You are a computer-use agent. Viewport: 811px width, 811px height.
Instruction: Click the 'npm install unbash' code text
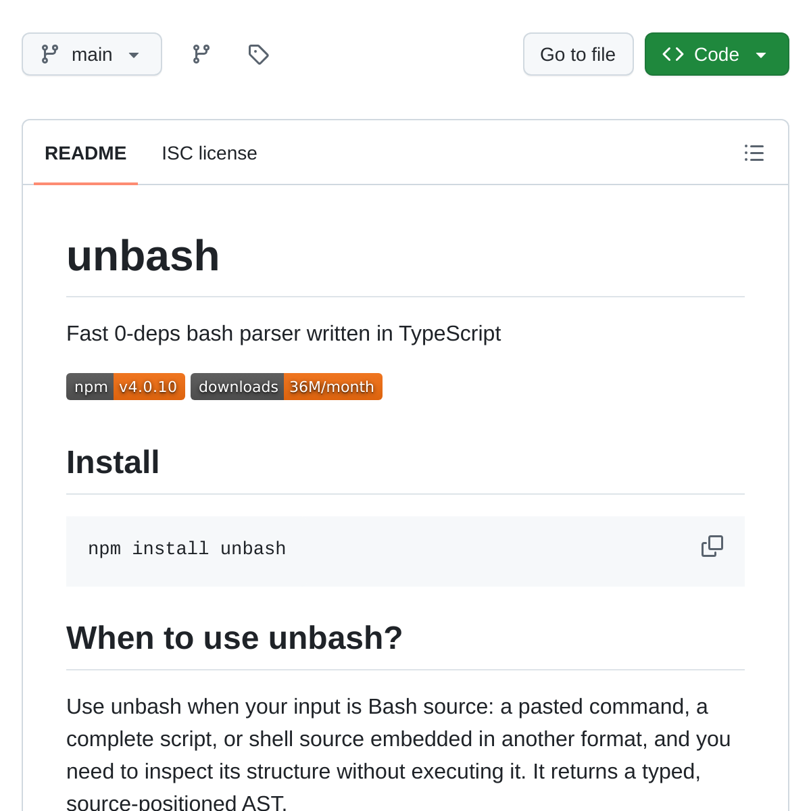click(x=187, y=549)
